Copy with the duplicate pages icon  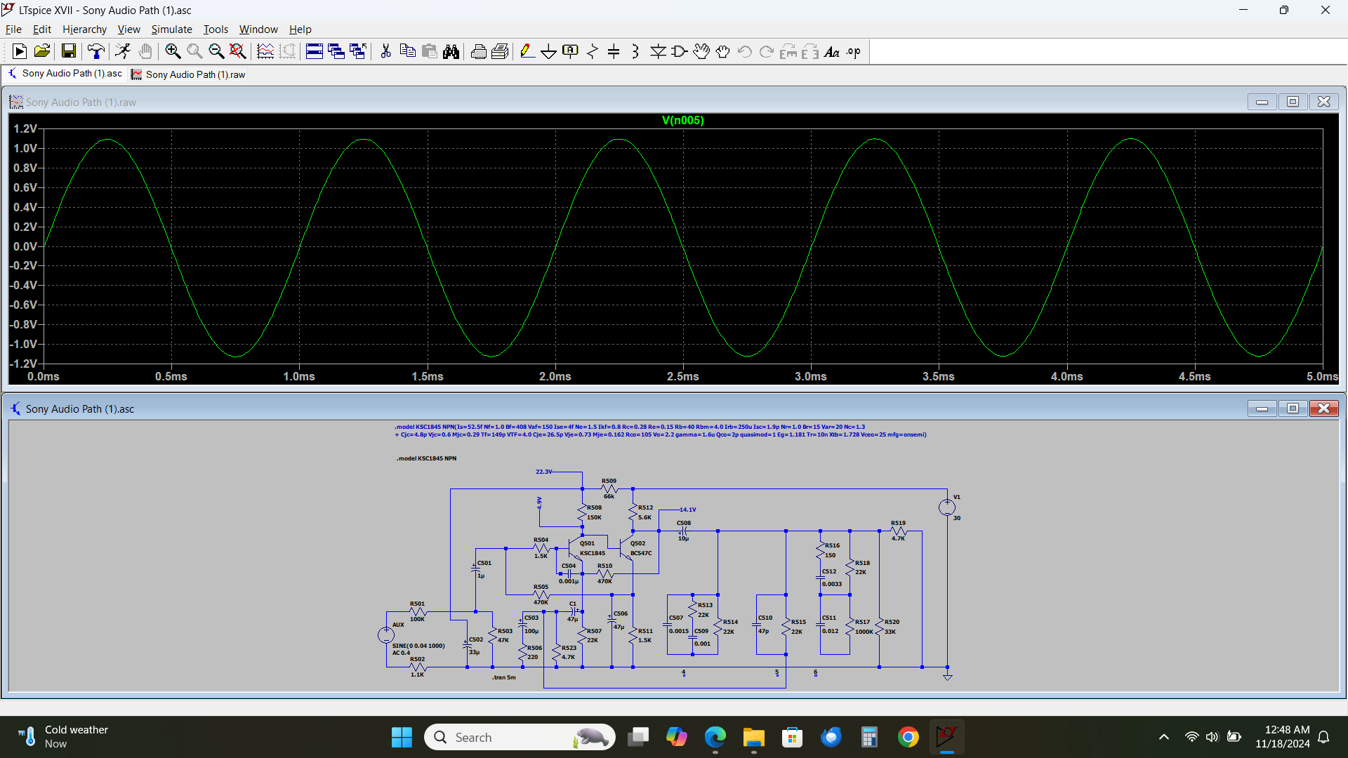[407, 51]
